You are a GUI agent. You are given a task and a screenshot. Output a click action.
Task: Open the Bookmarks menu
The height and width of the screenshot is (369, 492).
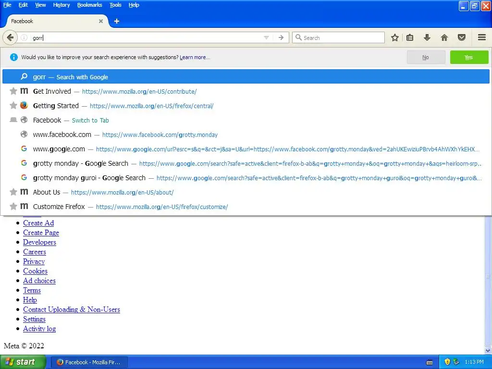pos(89,5)
